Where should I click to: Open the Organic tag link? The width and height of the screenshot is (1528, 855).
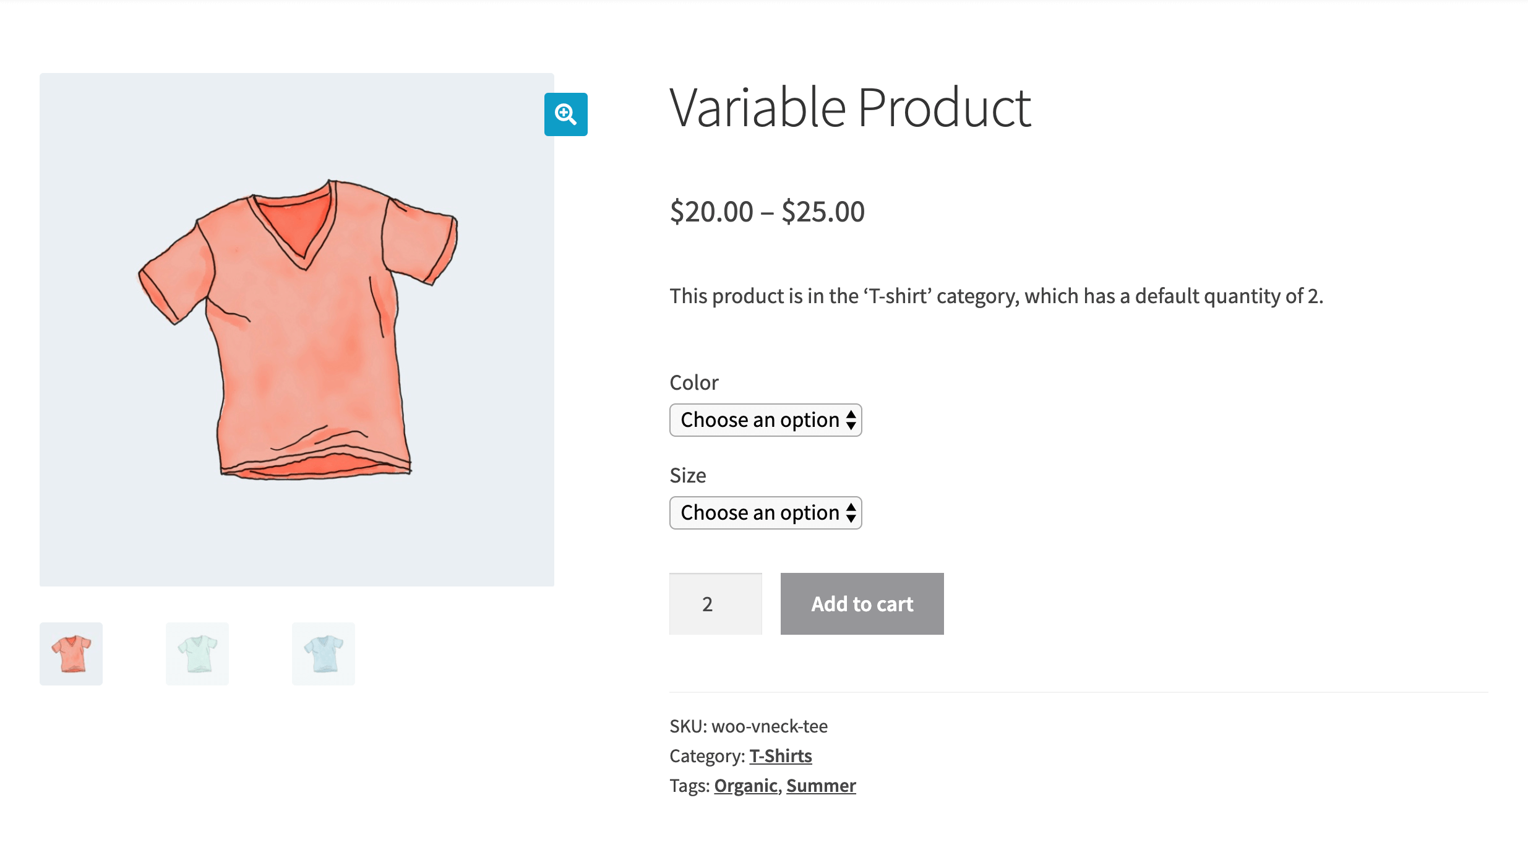(x=745, y=785)
